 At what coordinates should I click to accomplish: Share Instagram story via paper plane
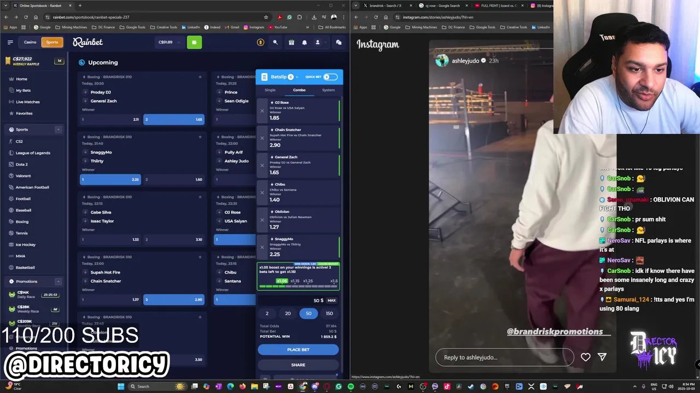point(602,357)
